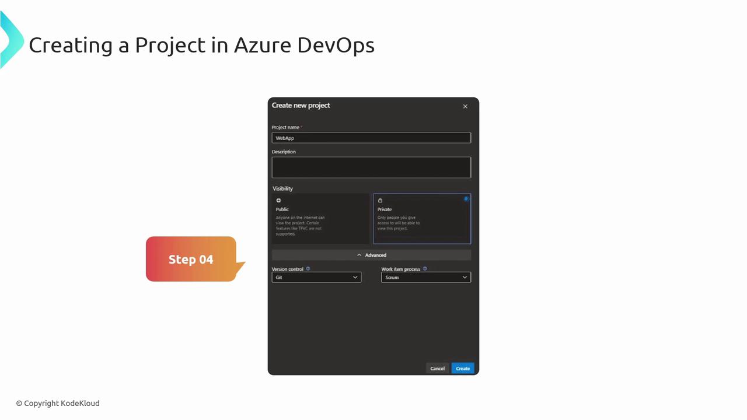The width and height of the screenshot is (747, 420).
Task: Click the chevron arrow next to Advanced
Action: tap(359, 255)
